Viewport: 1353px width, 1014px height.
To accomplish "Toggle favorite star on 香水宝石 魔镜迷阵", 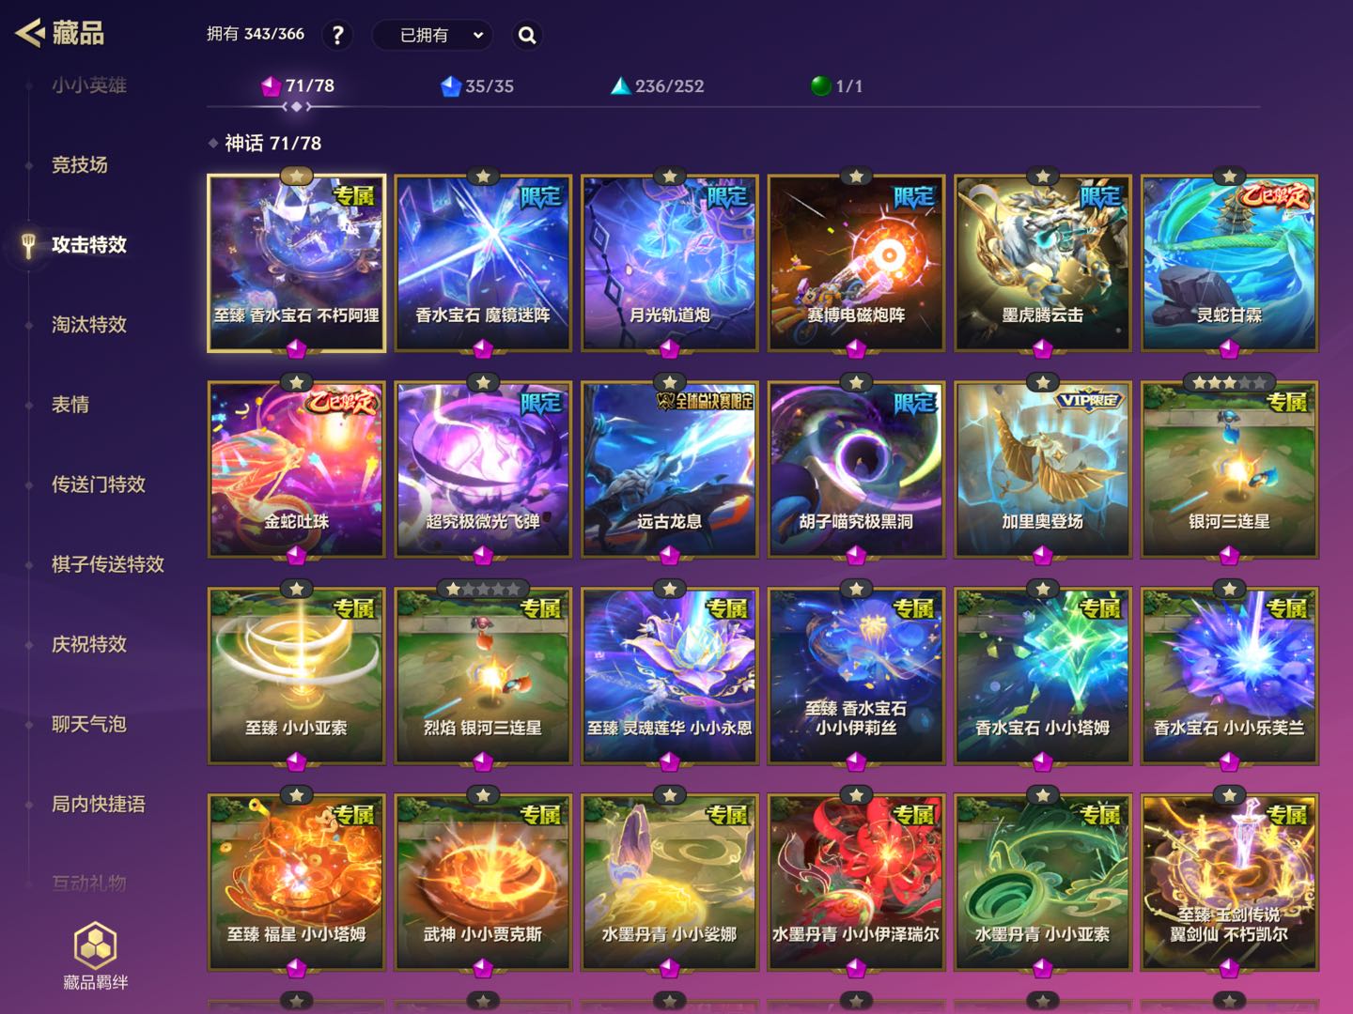I will coord(483,177).
